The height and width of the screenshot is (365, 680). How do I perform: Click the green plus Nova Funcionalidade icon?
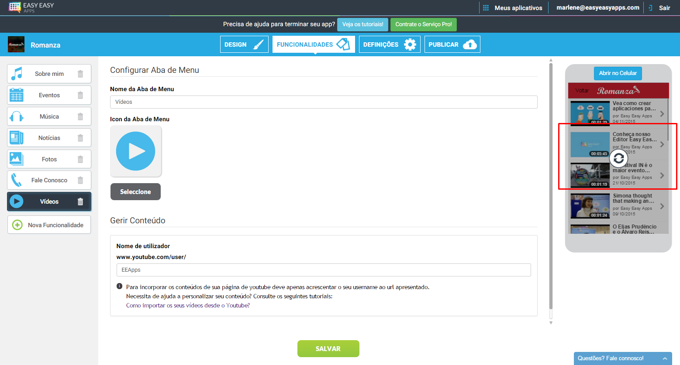click(17, 225)
